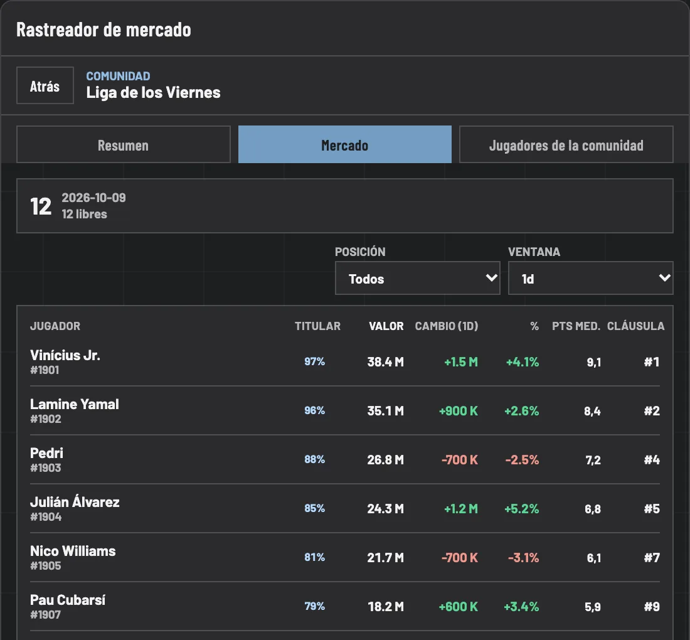Click the Liga de los Viernes community title
This screenshot has height=640, width=690.
point(153,92)
